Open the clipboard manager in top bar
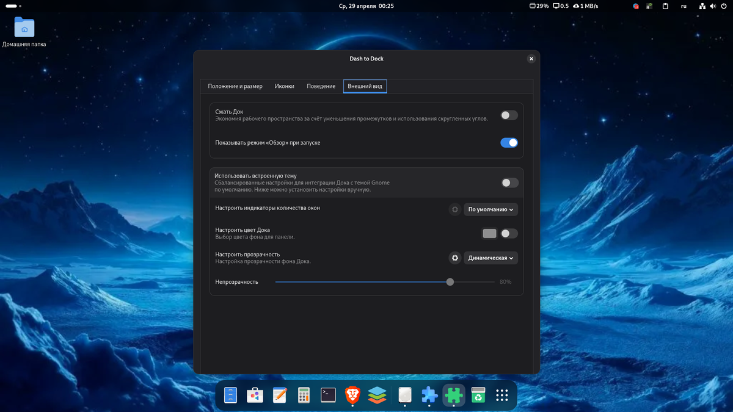Viewport: 733px width, 412px height. click(x=666, y=6)
